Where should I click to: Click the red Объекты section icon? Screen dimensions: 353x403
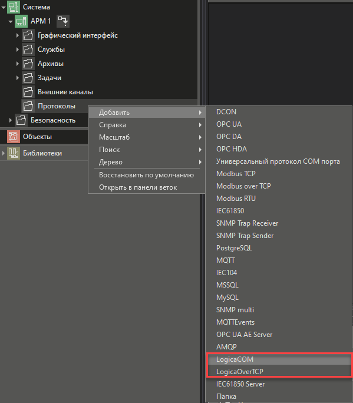point(14,137)
